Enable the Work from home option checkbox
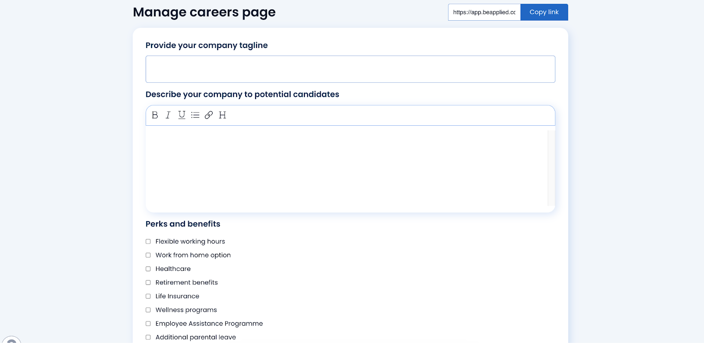704x343 pixels. click(148, 255)
